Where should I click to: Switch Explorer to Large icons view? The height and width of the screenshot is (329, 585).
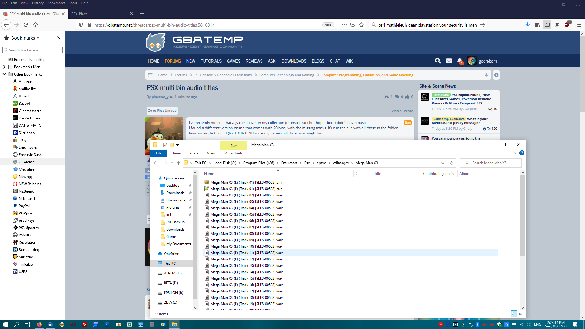click(x=521, y=314)
